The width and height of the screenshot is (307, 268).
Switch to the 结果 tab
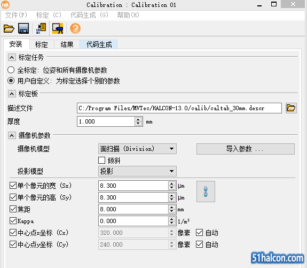67,44
